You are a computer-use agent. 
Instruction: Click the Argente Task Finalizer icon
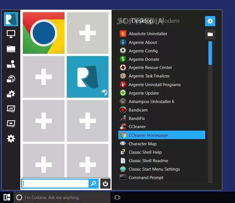click(123, 76)
